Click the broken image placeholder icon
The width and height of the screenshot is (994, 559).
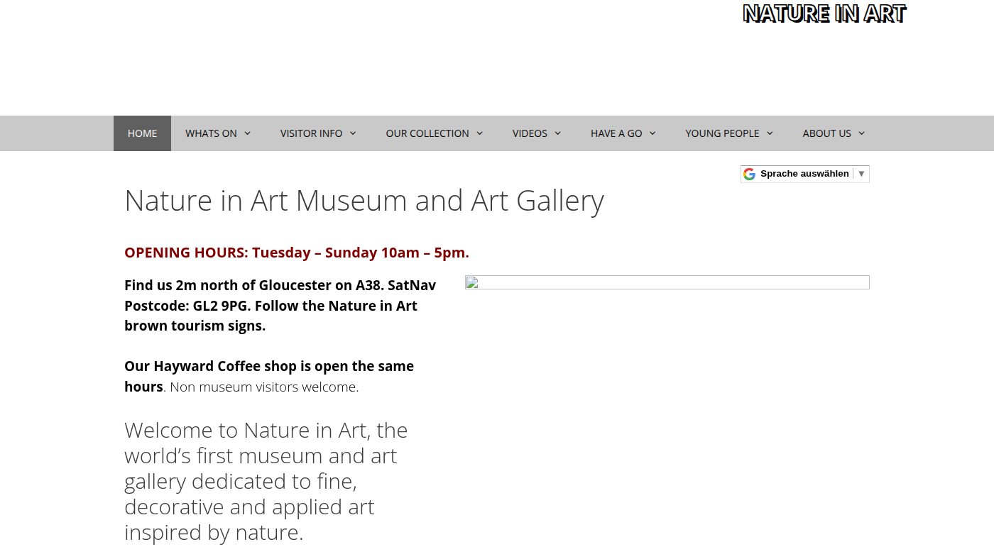(472, 283)
